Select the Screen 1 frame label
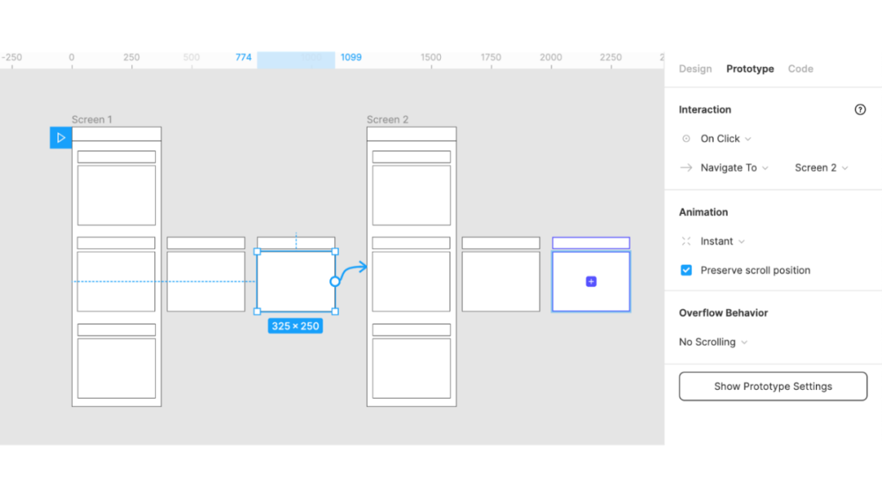882x496 pixels. [x=91, y=119]
